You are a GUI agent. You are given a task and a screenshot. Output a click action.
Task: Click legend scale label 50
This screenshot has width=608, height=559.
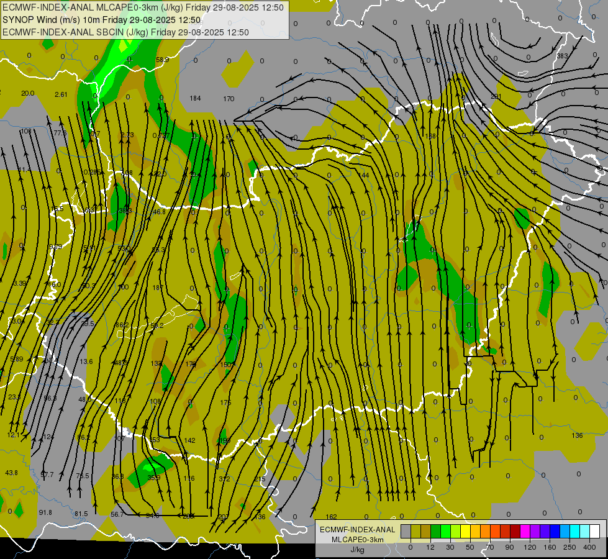pos(470,547)
